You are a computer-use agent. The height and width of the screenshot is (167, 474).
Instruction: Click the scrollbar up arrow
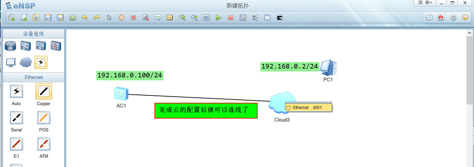point(470,33)
